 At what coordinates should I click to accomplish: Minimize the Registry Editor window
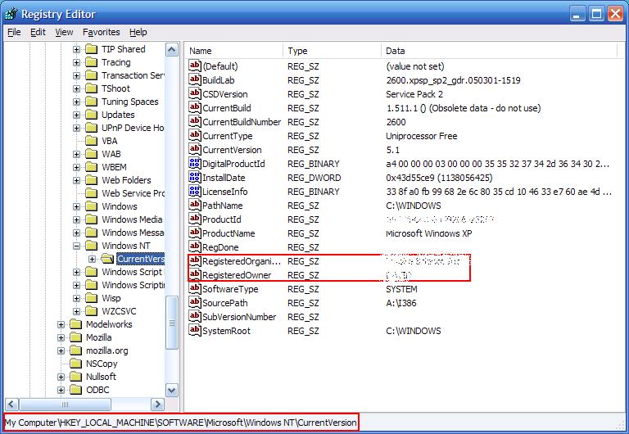[577, 15]
